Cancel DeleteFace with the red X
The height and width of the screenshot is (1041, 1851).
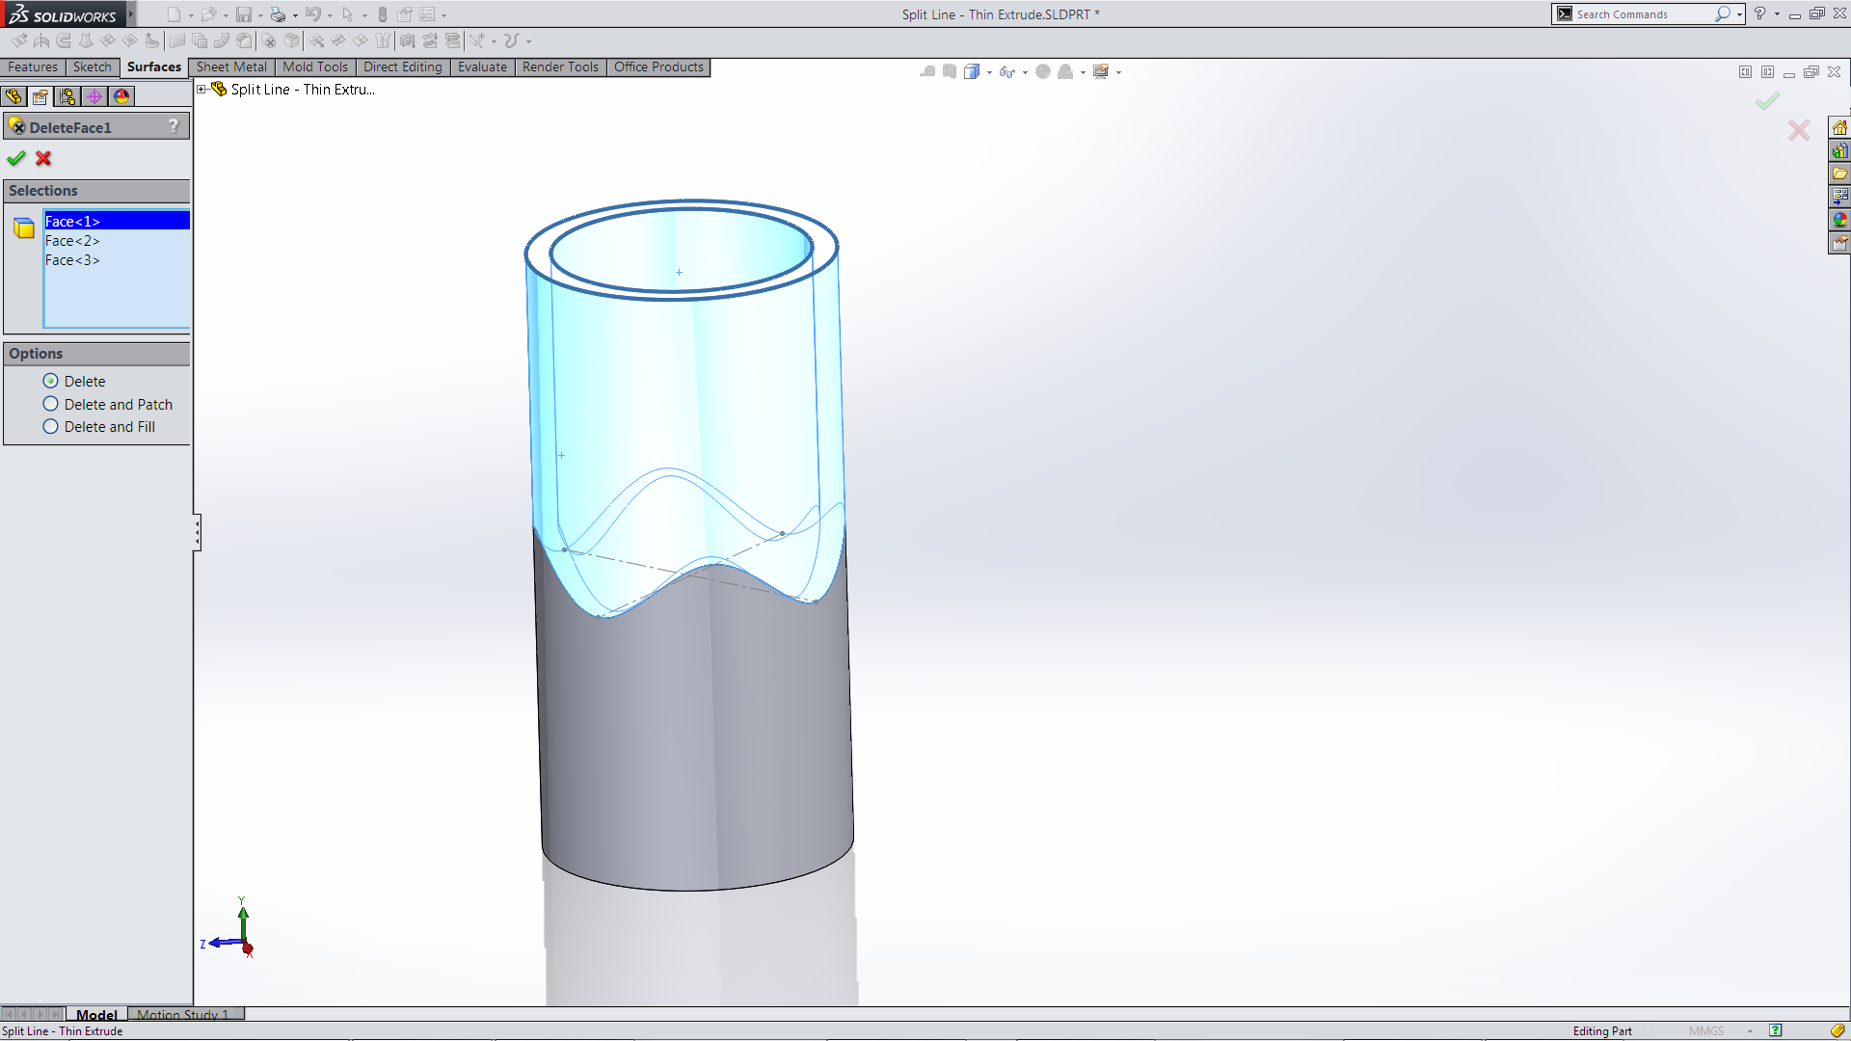pos(43,159)
